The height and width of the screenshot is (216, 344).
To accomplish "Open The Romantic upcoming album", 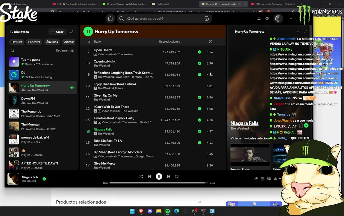I will (42, 114).
